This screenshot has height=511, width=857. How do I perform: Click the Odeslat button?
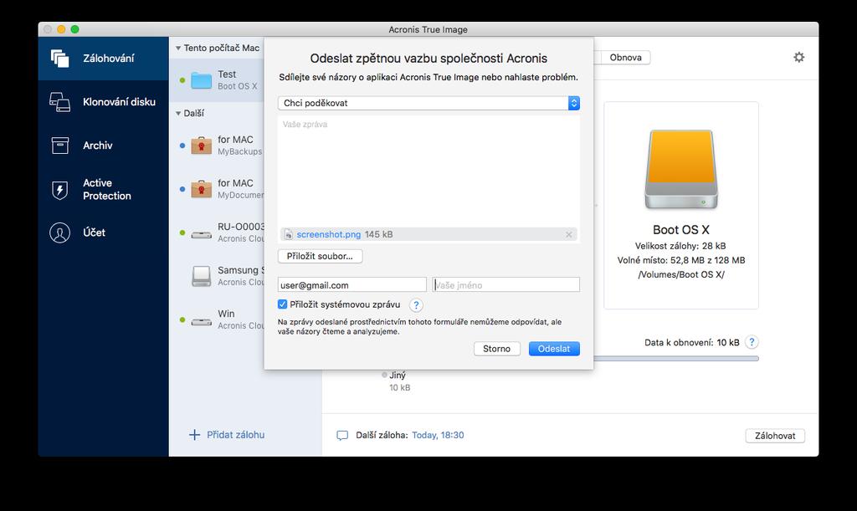pyautogui.click(x=554, y=349)
